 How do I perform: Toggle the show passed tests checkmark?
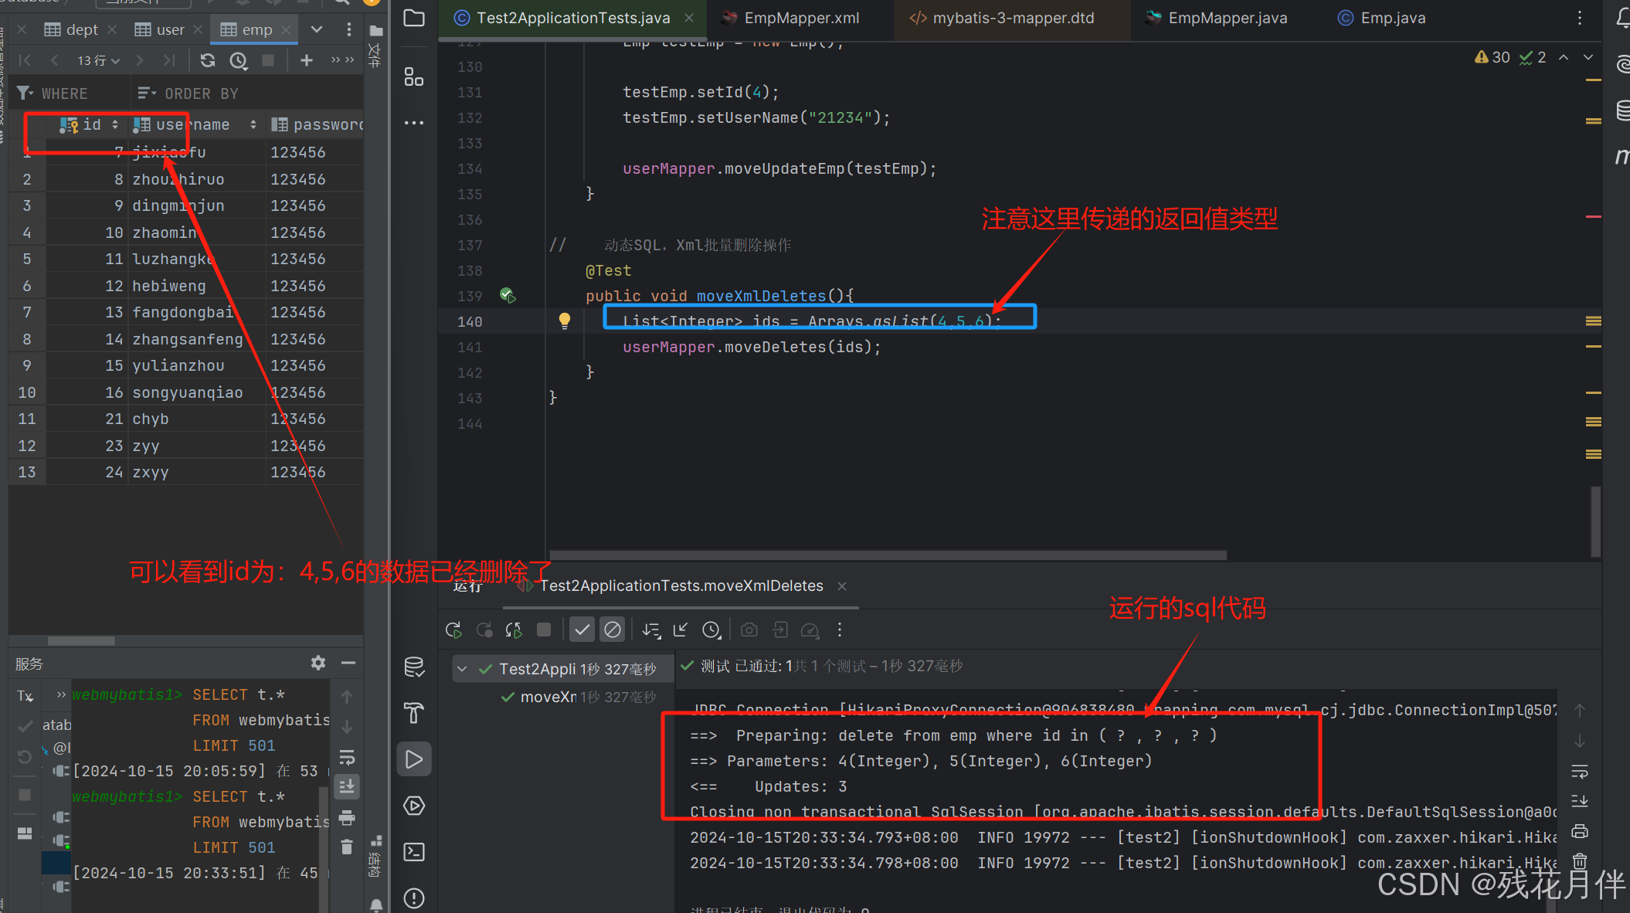coord(582,630)
